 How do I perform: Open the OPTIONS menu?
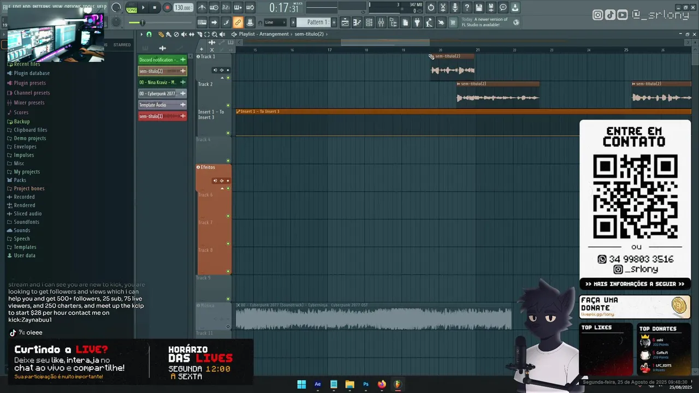(72, 7)
